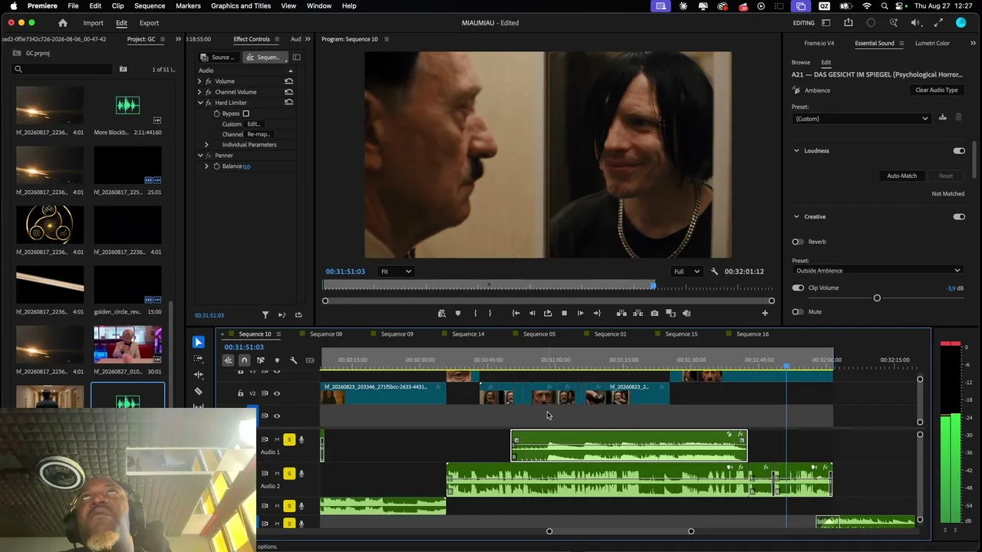Toggle linked selection in timeline
This screenshot has height=552, width=982.
pos(261,360)
